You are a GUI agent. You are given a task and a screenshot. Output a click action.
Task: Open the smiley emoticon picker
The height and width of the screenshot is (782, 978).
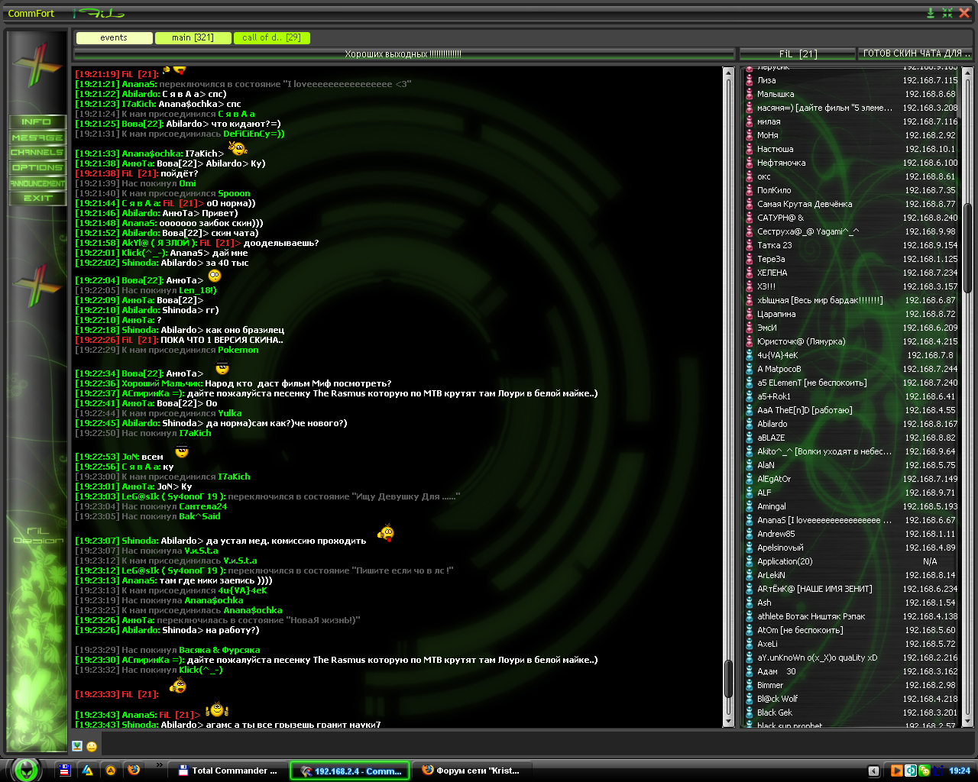92,747
